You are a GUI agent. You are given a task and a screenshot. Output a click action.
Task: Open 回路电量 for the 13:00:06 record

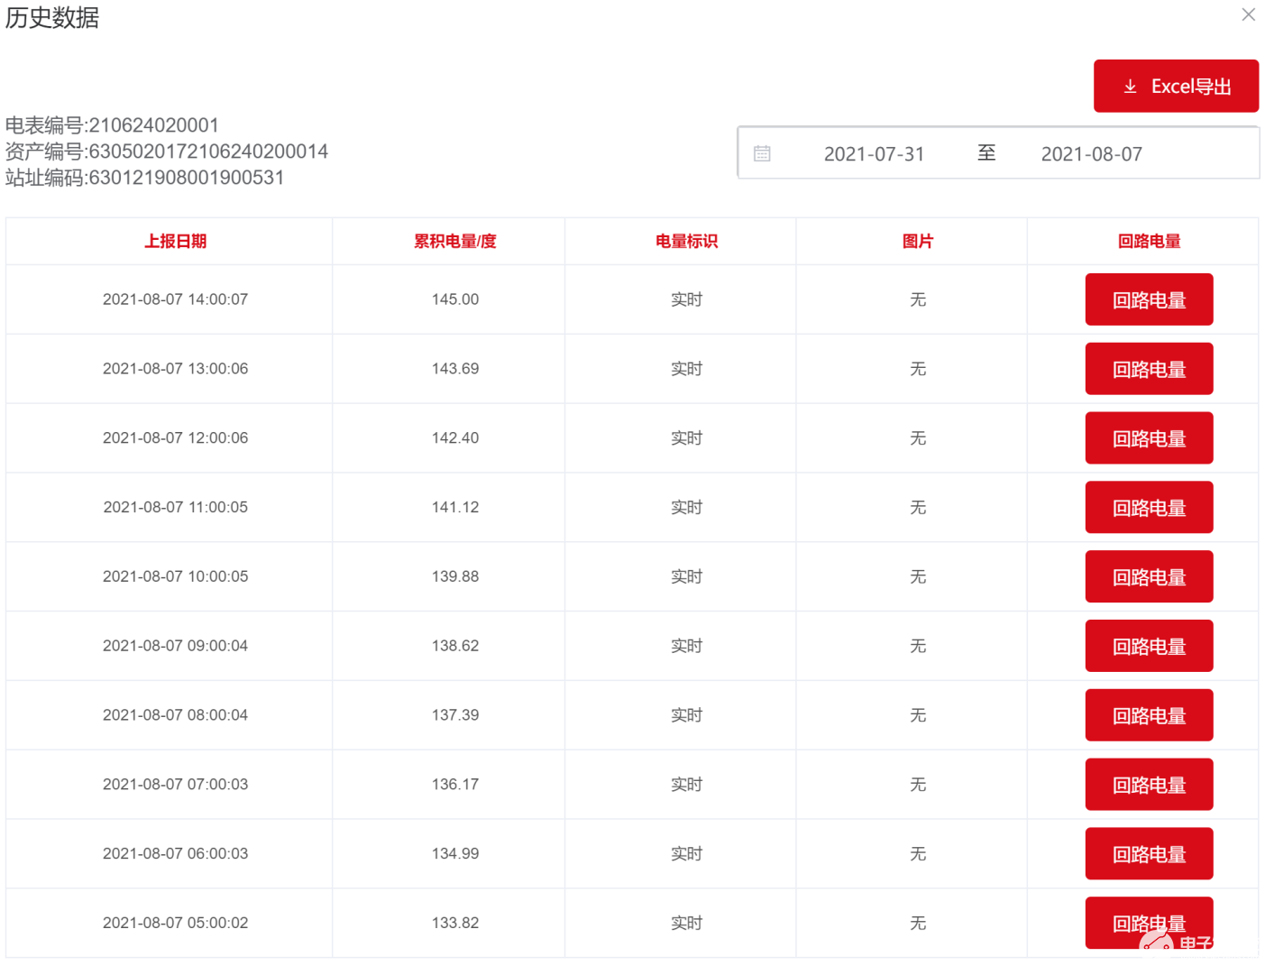[x=1149, y=369]
